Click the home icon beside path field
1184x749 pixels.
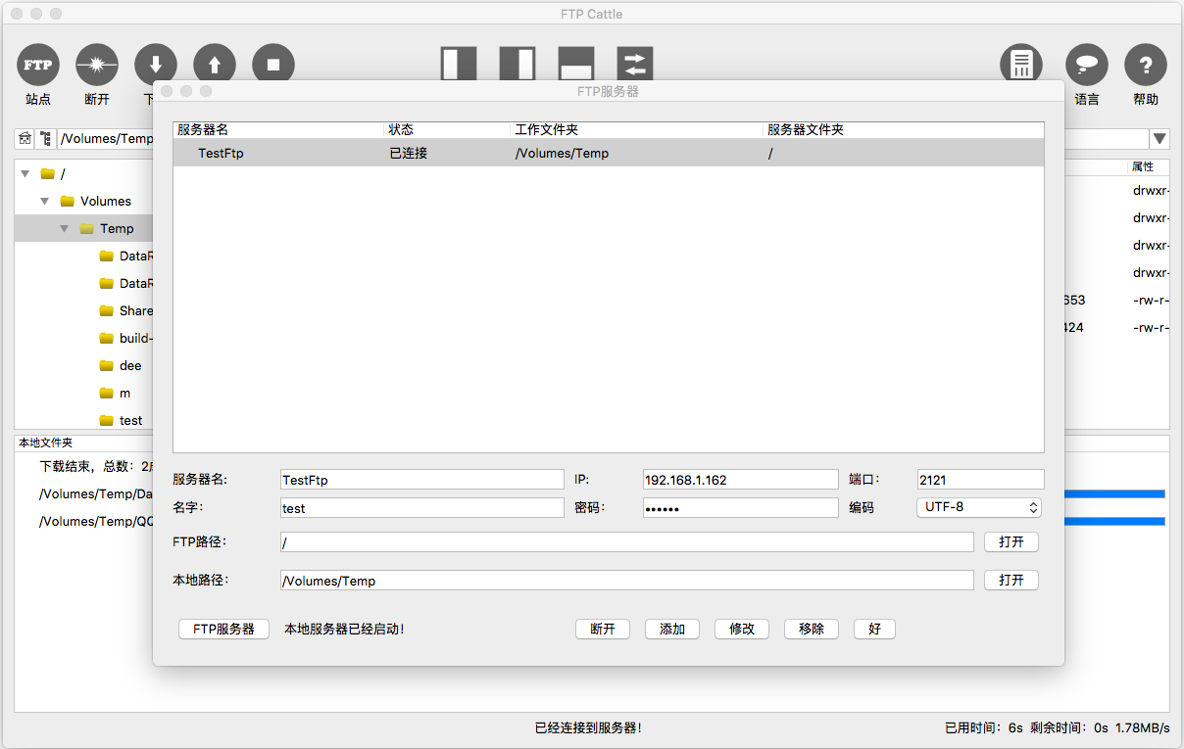coord(25,139)
